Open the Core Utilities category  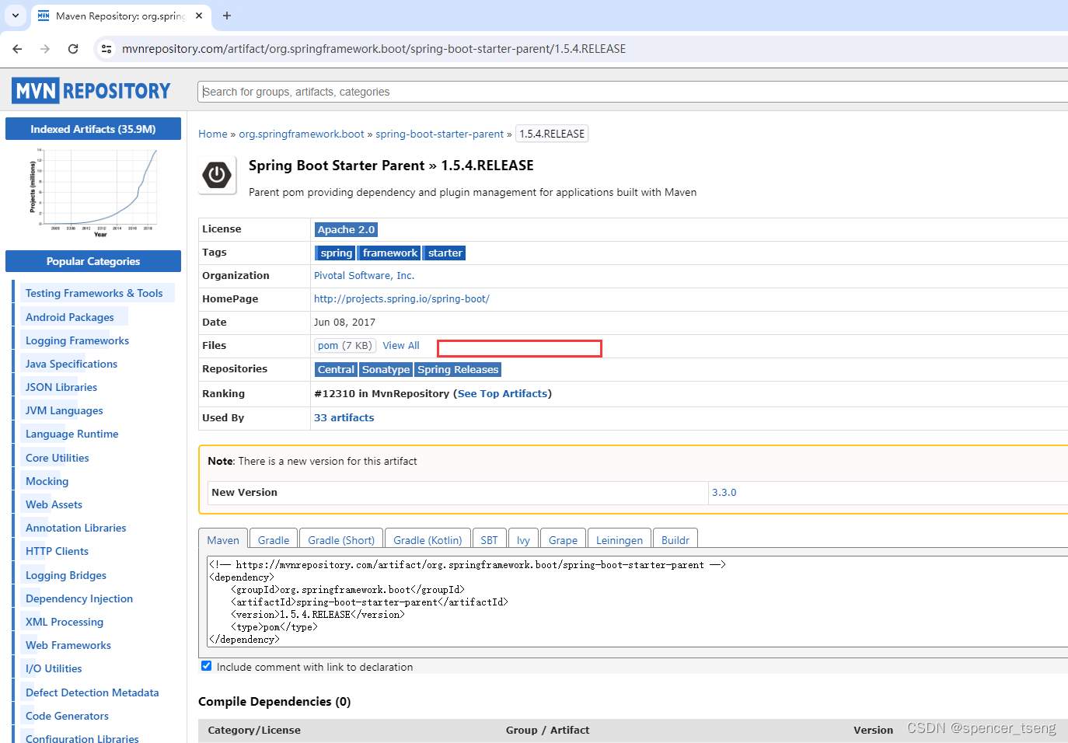click(x=58, y=458)
